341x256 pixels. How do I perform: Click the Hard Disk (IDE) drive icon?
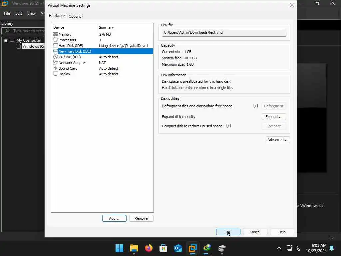pyautogui.click(x=56, y=45)
